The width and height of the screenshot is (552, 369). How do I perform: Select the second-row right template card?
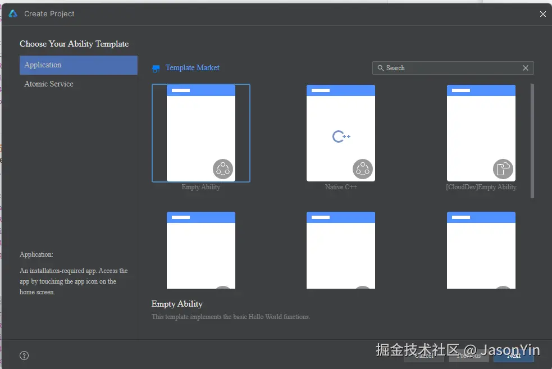481,250
